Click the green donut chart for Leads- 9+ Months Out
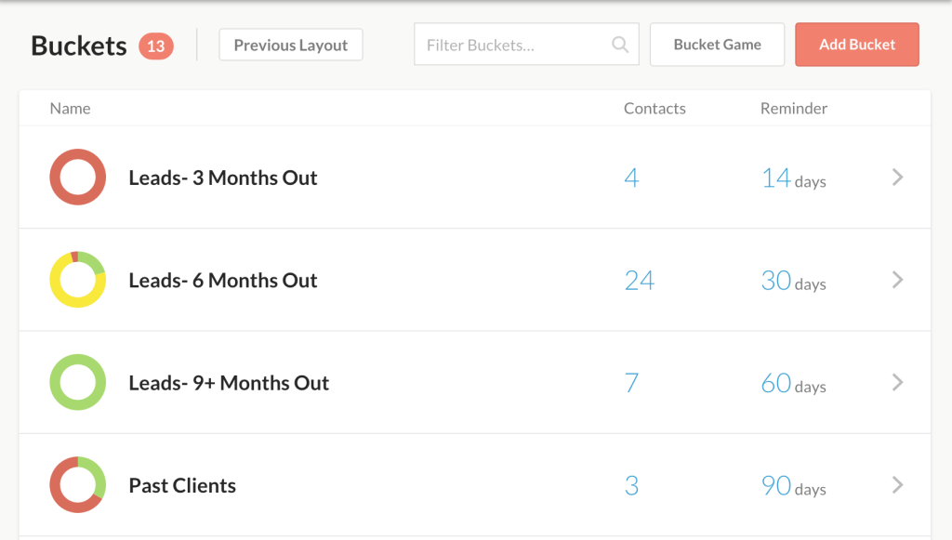This screenshot has height=540, width=952. (x=77, y=382)
